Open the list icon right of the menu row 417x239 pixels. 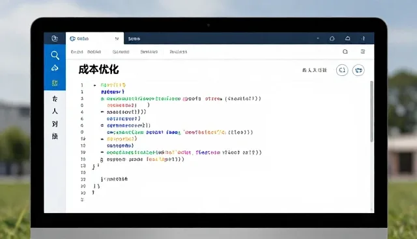pyautogui.click(x=363, y=51)
